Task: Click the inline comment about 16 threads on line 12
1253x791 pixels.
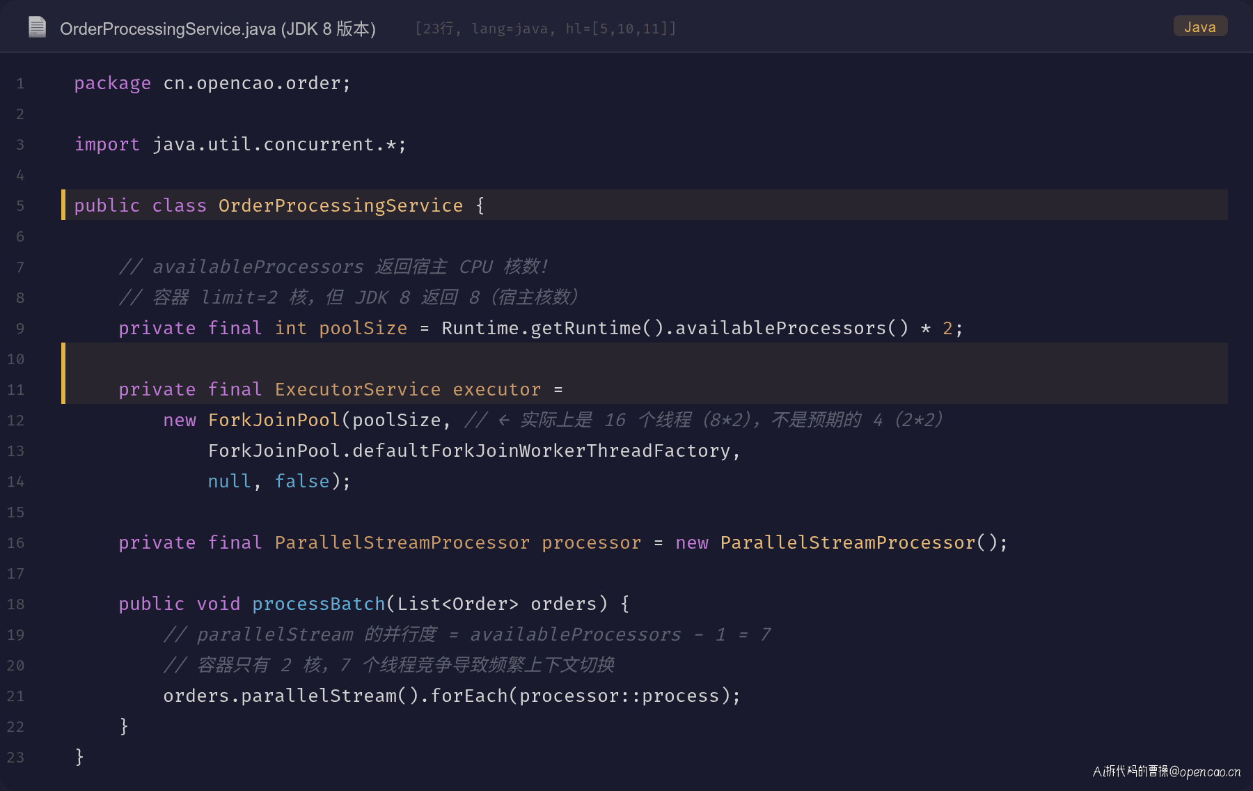Action: (x=704, y=421)
